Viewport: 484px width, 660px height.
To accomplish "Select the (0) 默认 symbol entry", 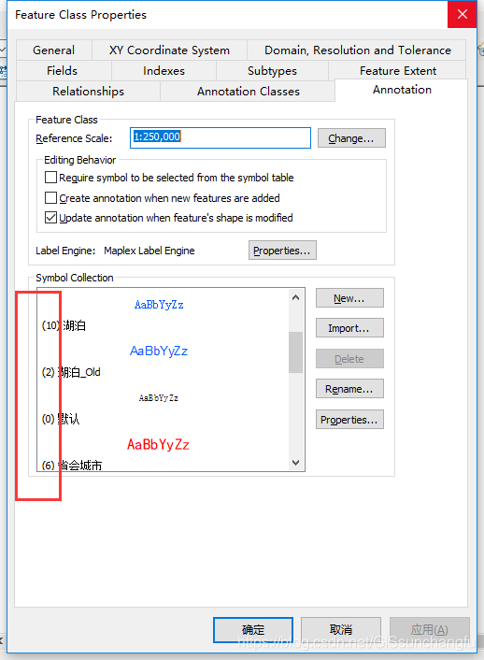I will pyautogui.click(x=61, y=419).
